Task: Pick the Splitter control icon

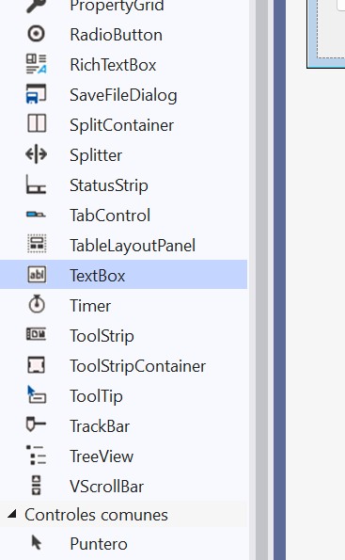Action: coord(37,154)
